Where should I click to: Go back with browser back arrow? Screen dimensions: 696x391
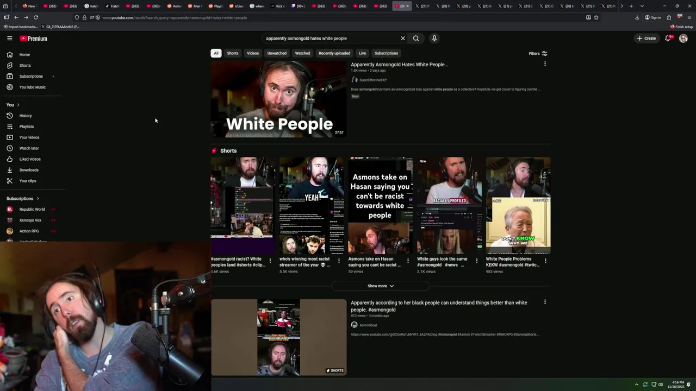click(x=16, y=17)
